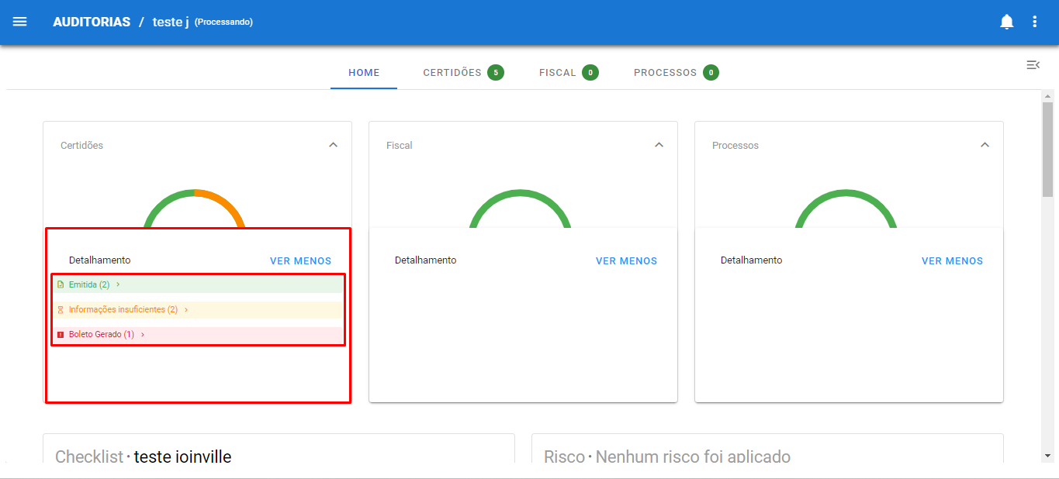1059x479 pixels.
Task: Click the Certidões count badge 5
Action: [x=496, y=73]
